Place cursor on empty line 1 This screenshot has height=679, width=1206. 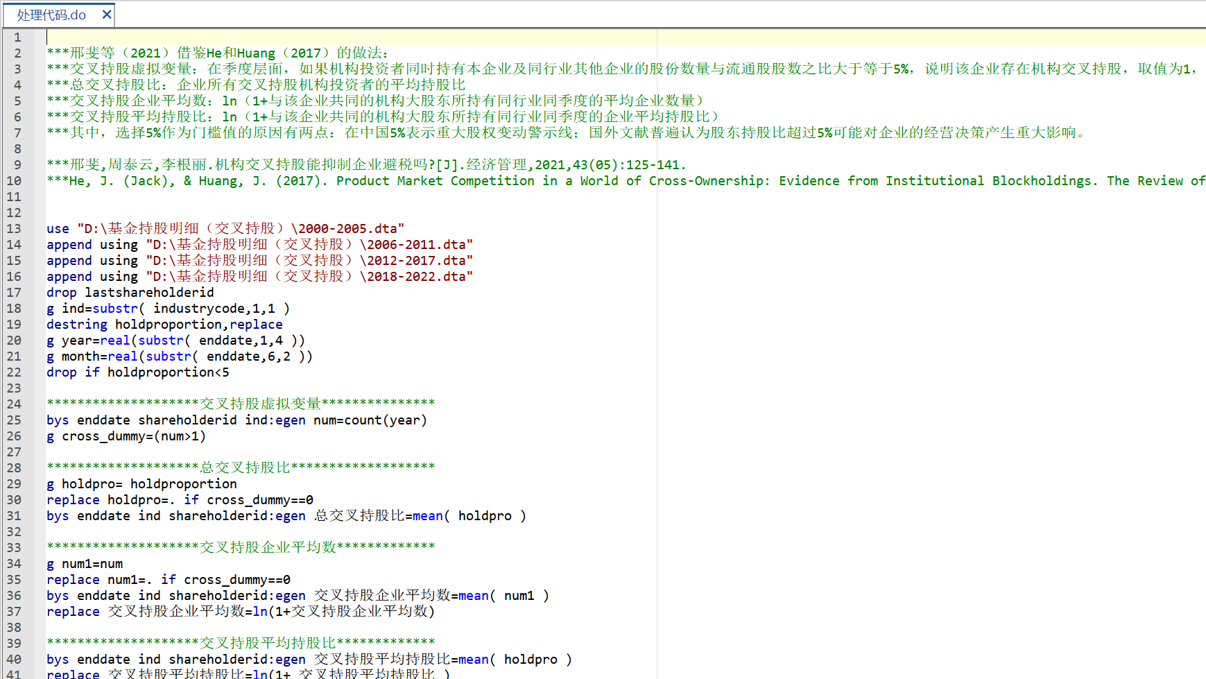point(277,37)
